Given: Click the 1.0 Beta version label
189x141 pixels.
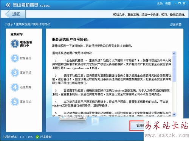Looking at the screenshot, I should click(x=45, y=6).
